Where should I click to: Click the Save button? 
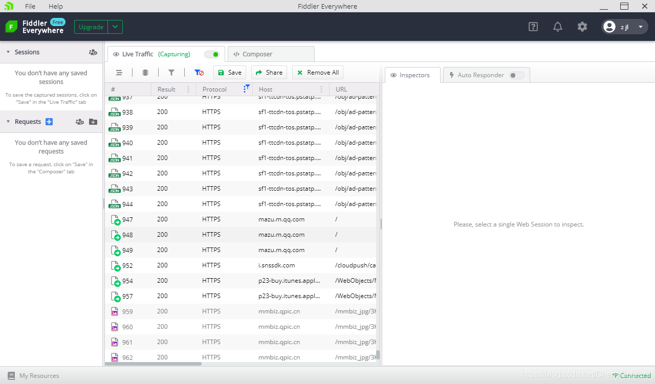pos(230,73)
